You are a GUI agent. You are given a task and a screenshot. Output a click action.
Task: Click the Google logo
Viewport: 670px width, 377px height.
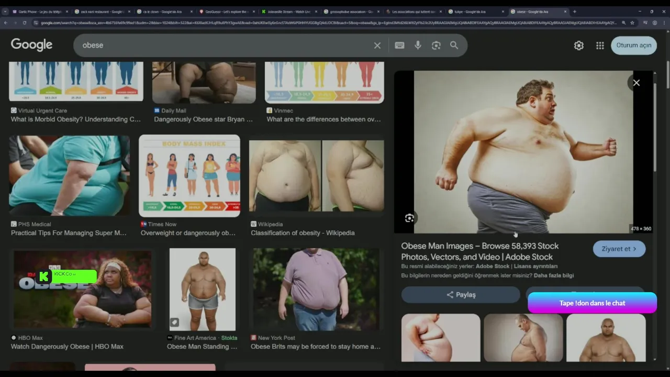31,45
